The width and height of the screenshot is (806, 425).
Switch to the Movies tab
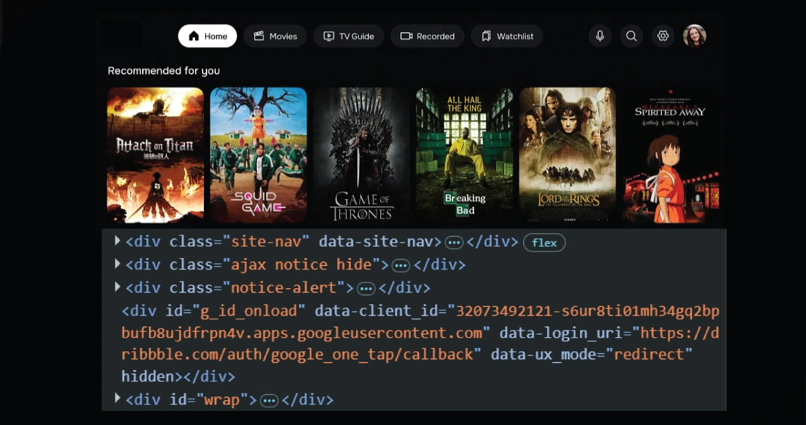pos(275,36)
